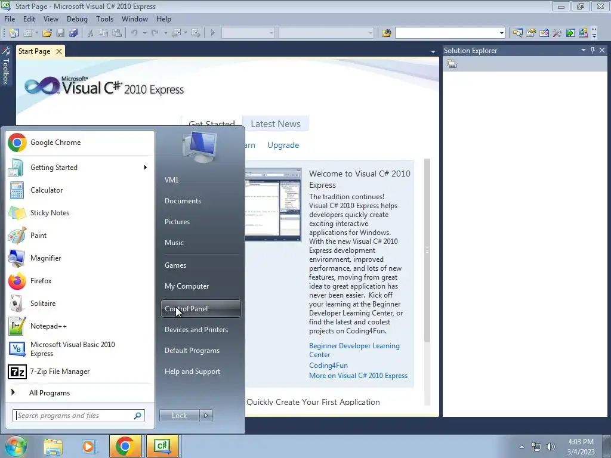This screenshot has width=611, height=458.
Task: Open Control Panel from the Start menu
Action: (x=200, y=309)
